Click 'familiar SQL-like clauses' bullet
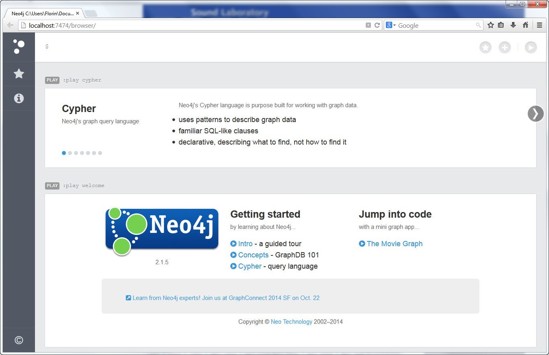The image size is (549, 355). tap(218, 131)
